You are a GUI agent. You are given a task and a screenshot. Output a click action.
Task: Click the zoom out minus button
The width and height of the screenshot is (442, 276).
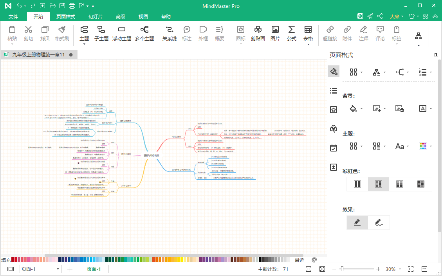tap(334, 269)
